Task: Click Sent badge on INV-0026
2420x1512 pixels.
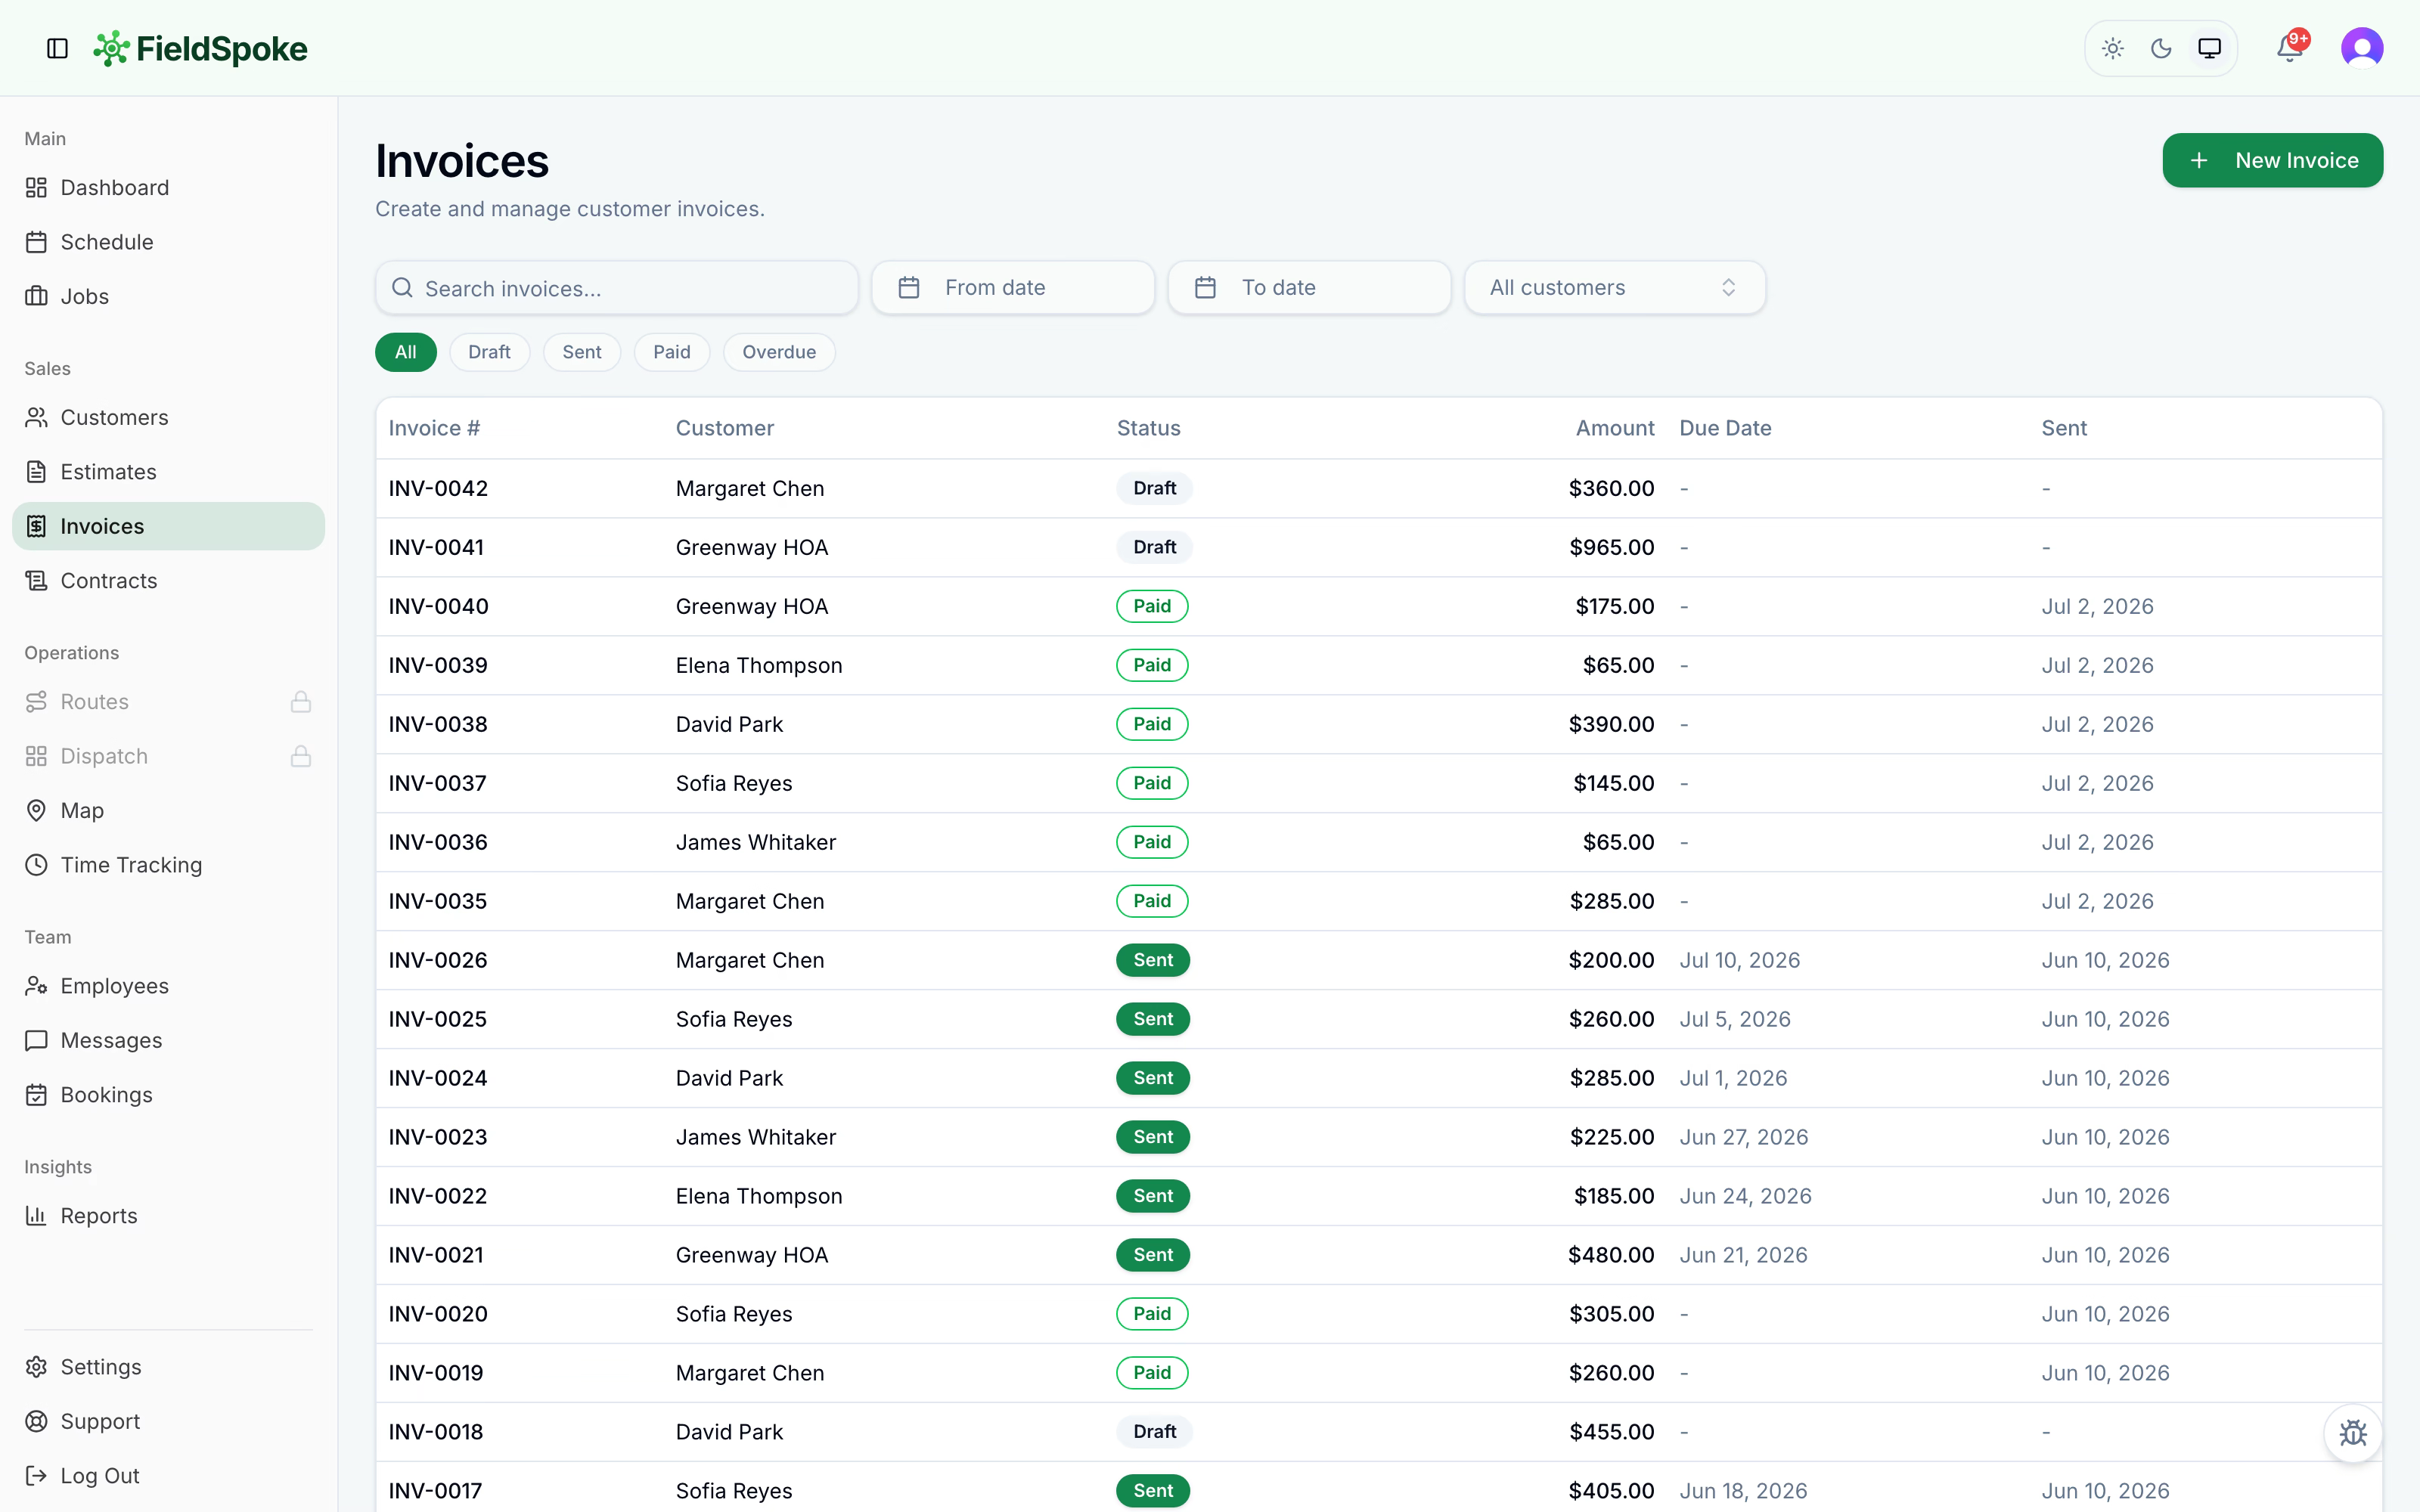Action: pyautogui.click(x=1153, y=960)
